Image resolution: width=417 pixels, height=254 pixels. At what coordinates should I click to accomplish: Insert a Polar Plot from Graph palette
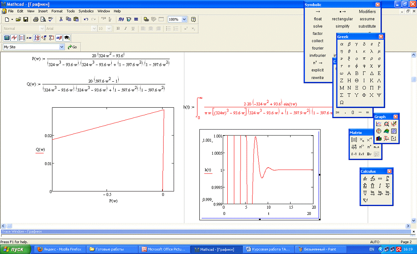379,131
